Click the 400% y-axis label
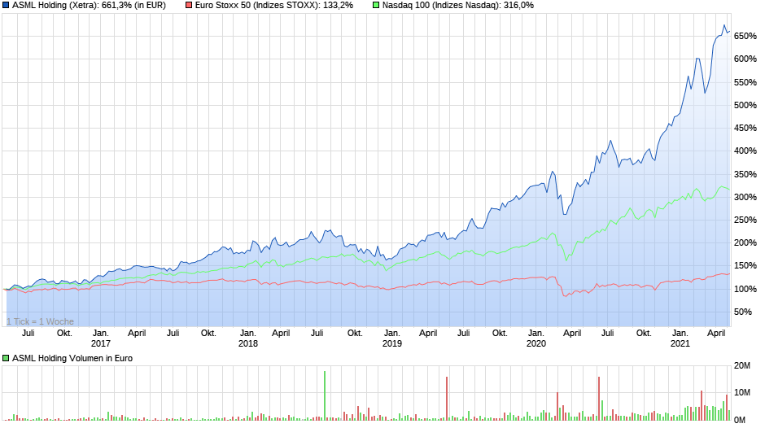The height and width of the screenshot is (428, 765). (x=745, y=151)
